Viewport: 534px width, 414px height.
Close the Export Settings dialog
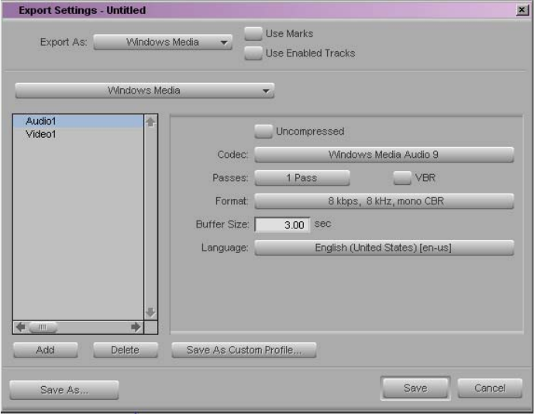click(522, 10)
